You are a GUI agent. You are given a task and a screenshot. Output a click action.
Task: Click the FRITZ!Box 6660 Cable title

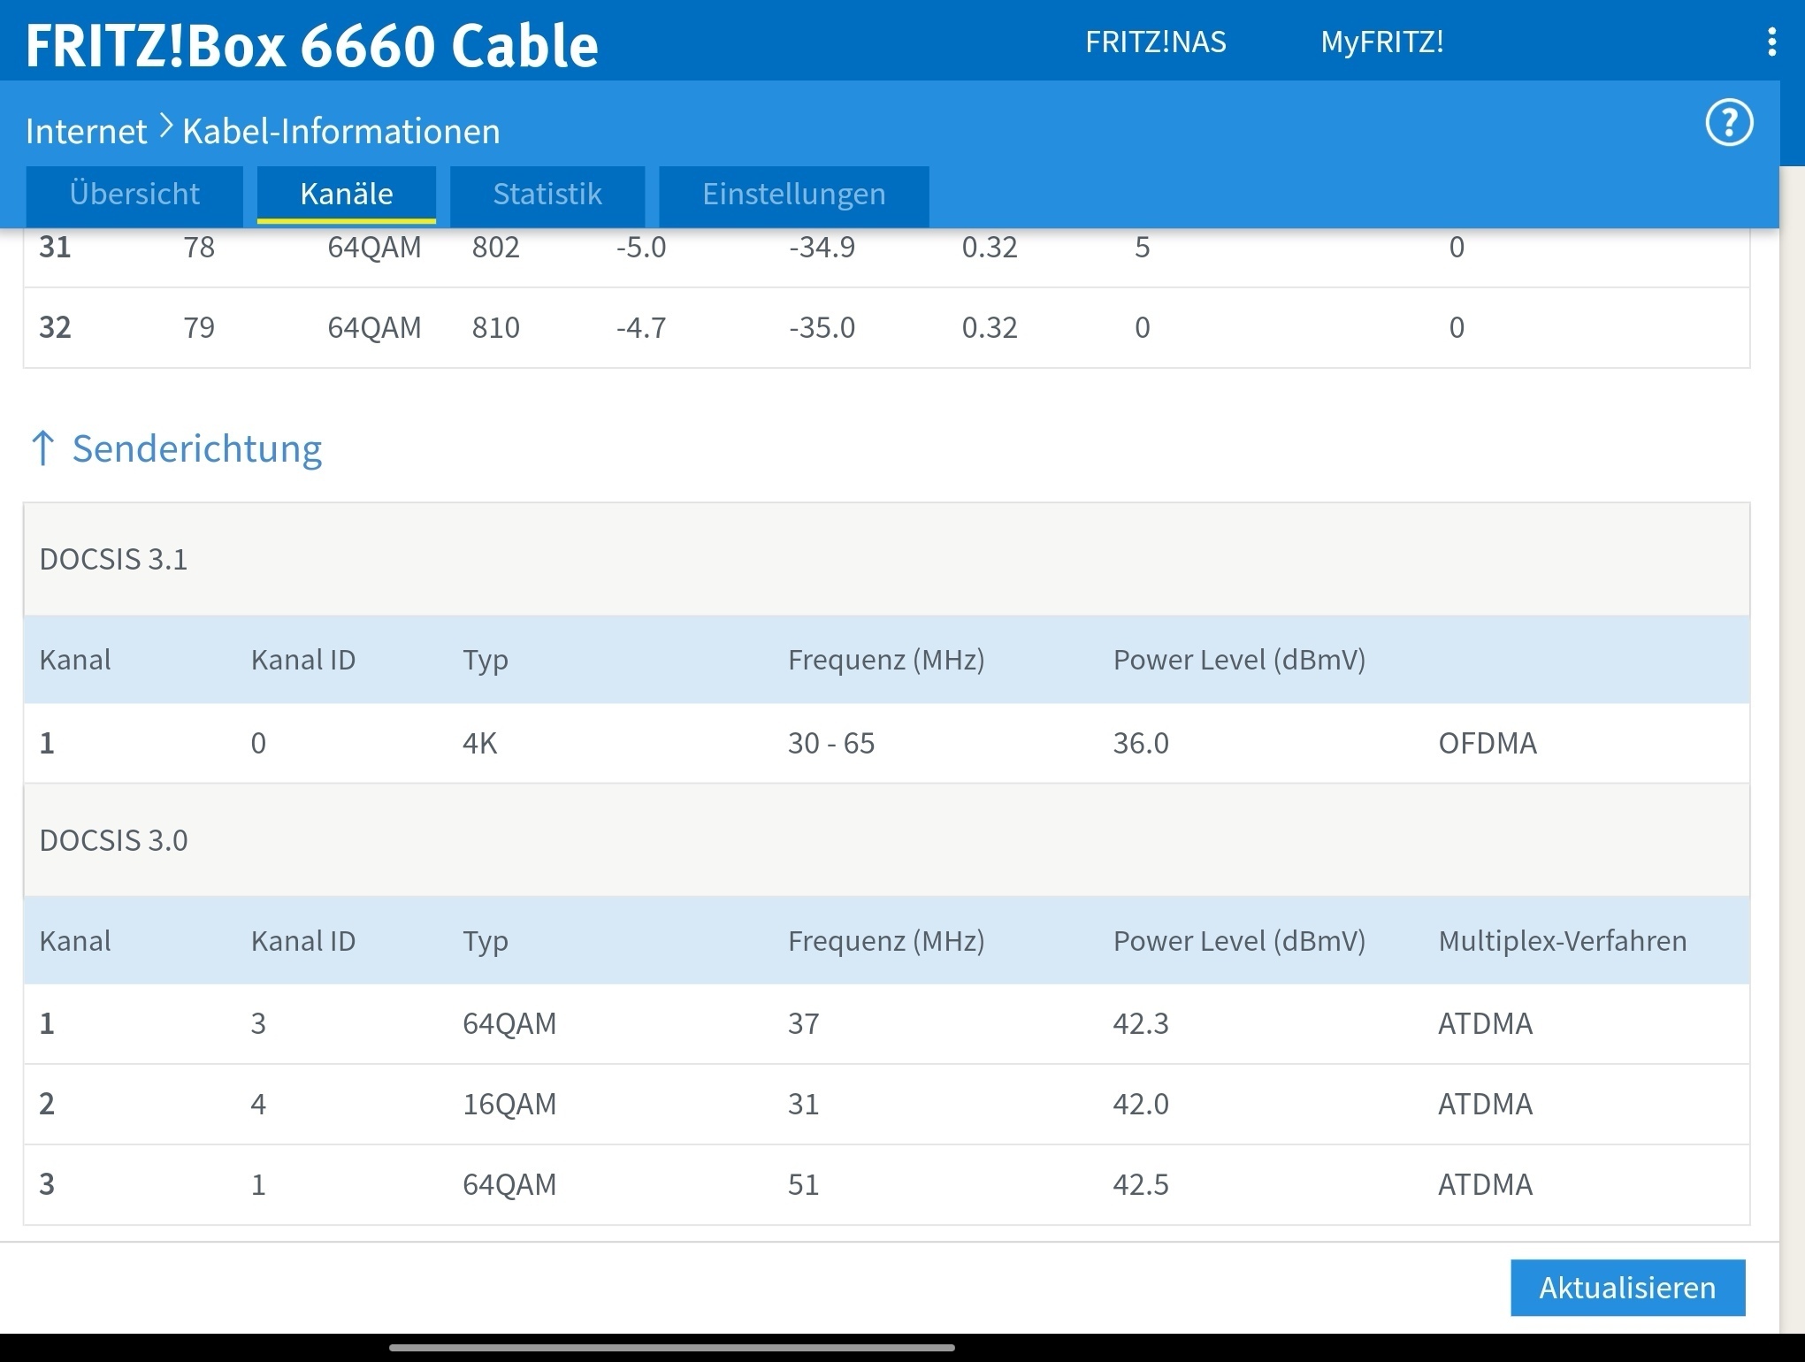(312, 45)
